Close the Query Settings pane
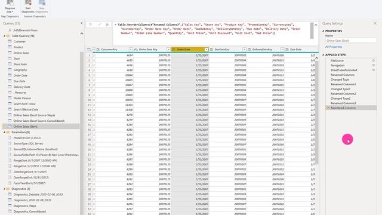Image resolution: width=382 pixels, height=215 pixels. click(375, 23)
